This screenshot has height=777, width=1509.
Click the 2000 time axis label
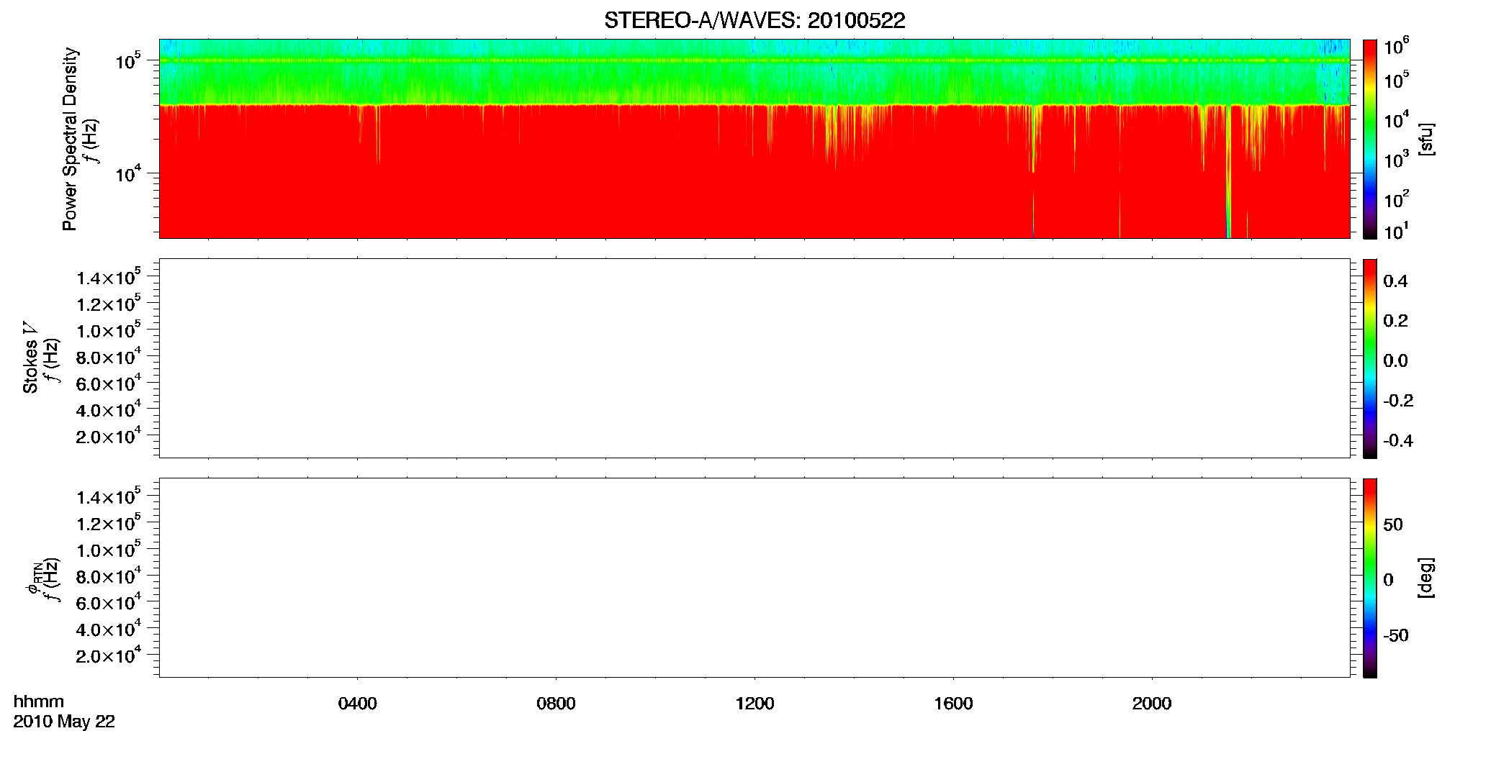(1152, 704)
